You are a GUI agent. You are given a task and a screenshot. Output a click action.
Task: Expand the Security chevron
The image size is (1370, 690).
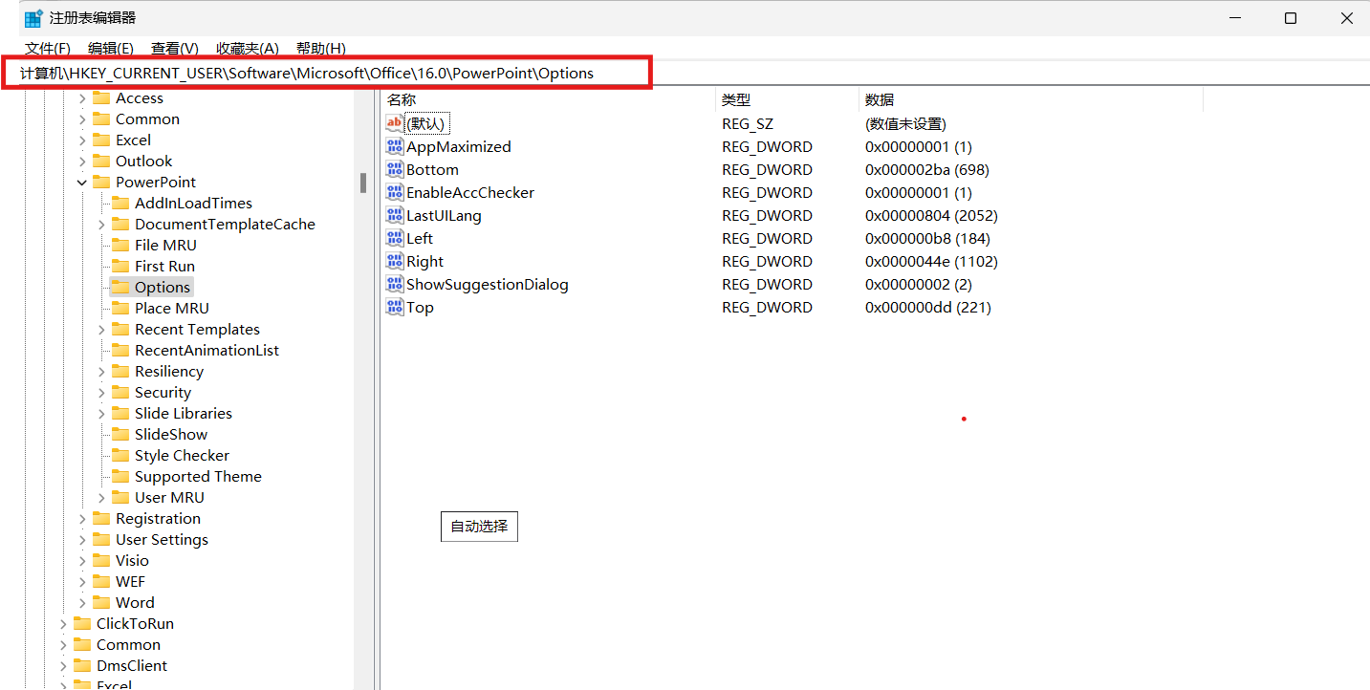click(x=101, y=393)
